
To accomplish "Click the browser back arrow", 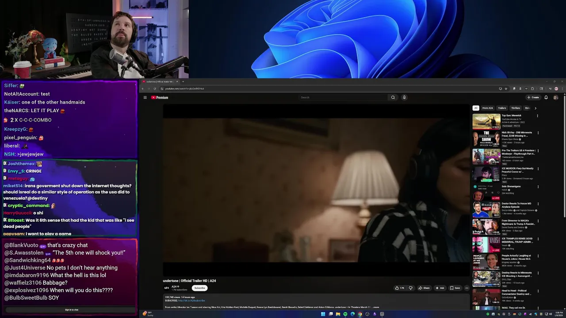I will (x=142, y=89).
